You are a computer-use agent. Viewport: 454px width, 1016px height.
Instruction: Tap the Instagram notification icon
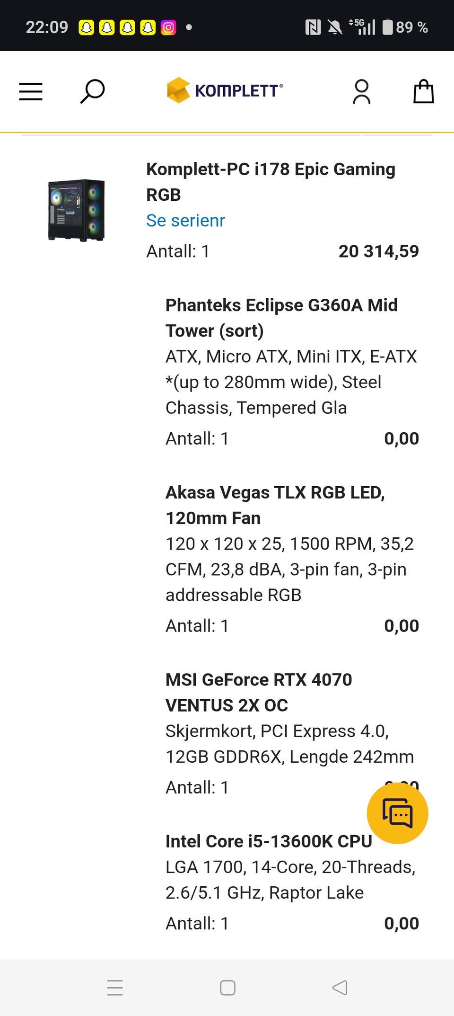click(x=168, y=27)
